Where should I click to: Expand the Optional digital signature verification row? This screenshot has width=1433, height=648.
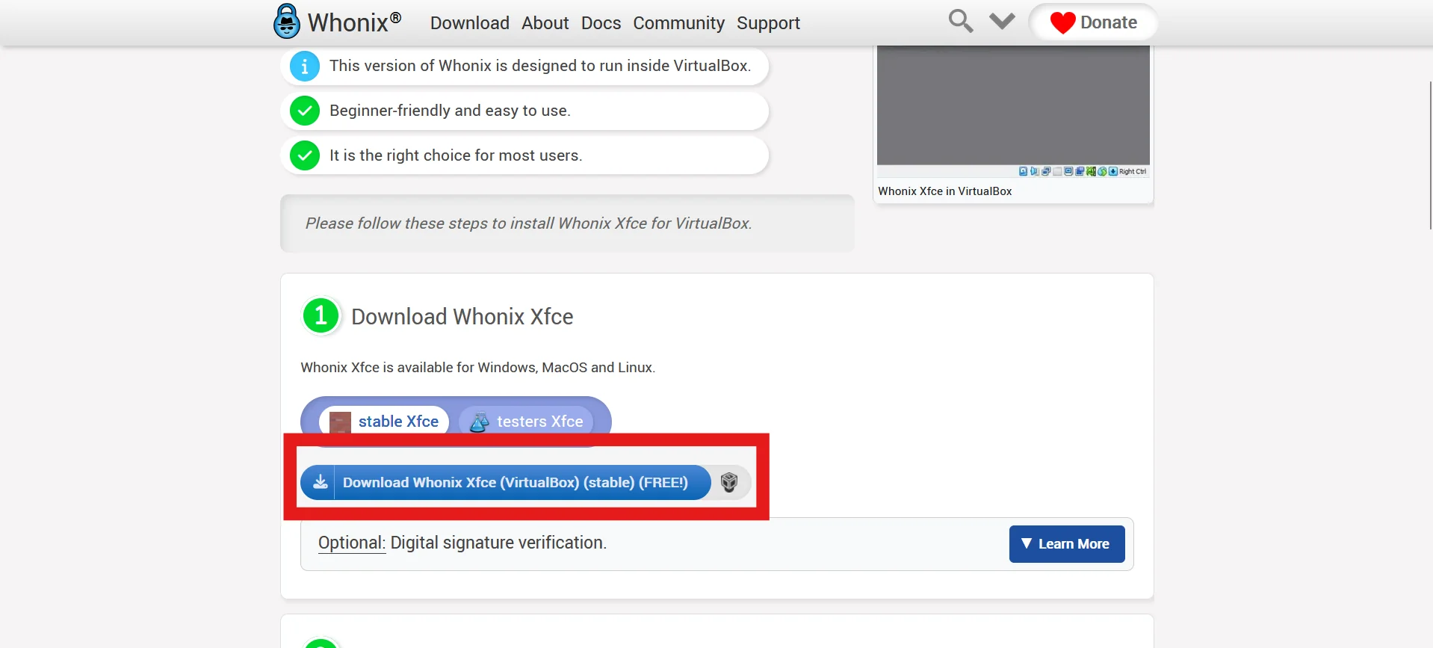coord(462,543)
